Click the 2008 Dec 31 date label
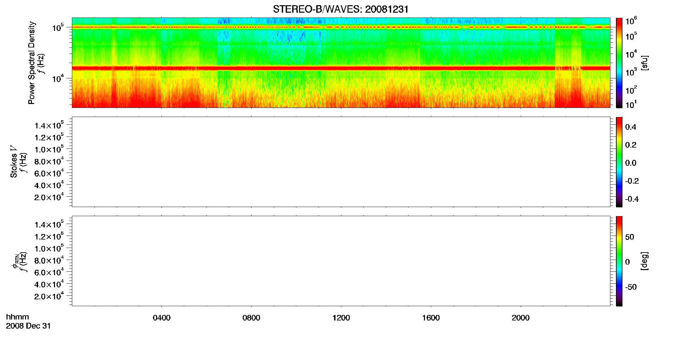 click(28, 326)
